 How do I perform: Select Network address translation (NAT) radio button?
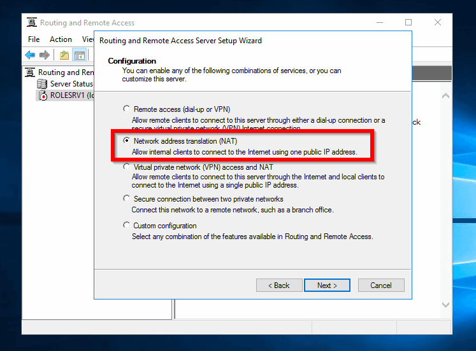click(x=126, y=141)
